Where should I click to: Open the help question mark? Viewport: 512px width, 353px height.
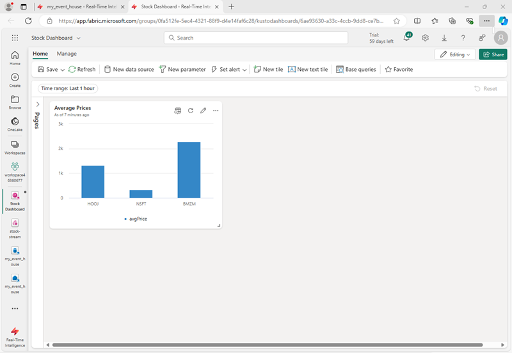pyautogui.click(x=463, y=38)
